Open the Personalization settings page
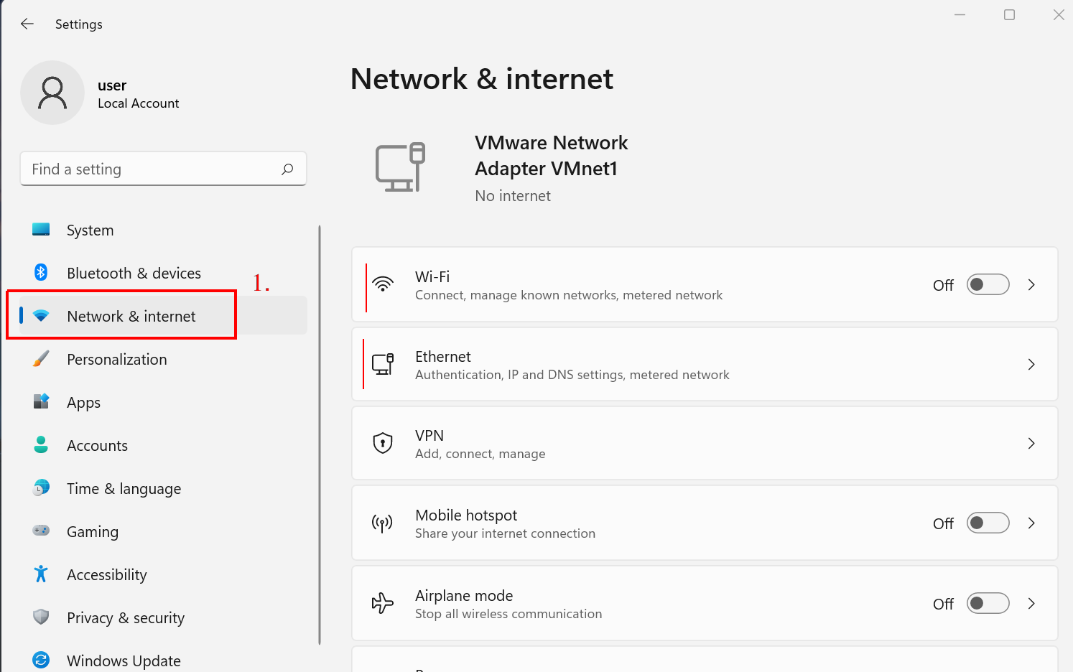This screenshot has width=1073, height=672. pyautogui.click(x=116, y=360)
